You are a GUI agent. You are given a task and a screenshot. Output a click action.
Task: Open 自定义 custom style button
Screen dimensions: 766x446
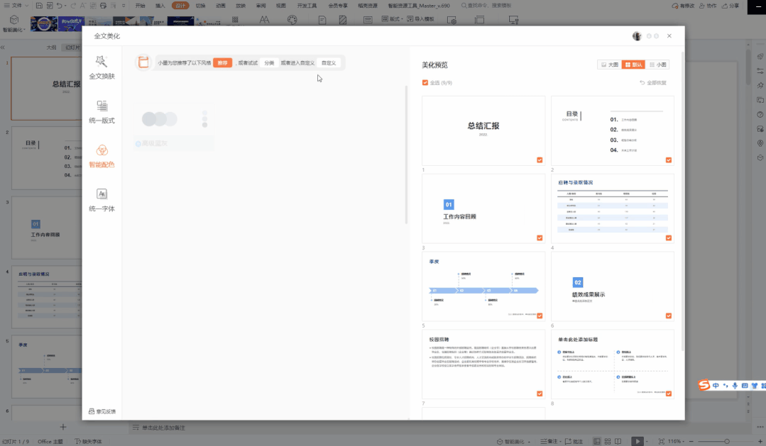329,63
